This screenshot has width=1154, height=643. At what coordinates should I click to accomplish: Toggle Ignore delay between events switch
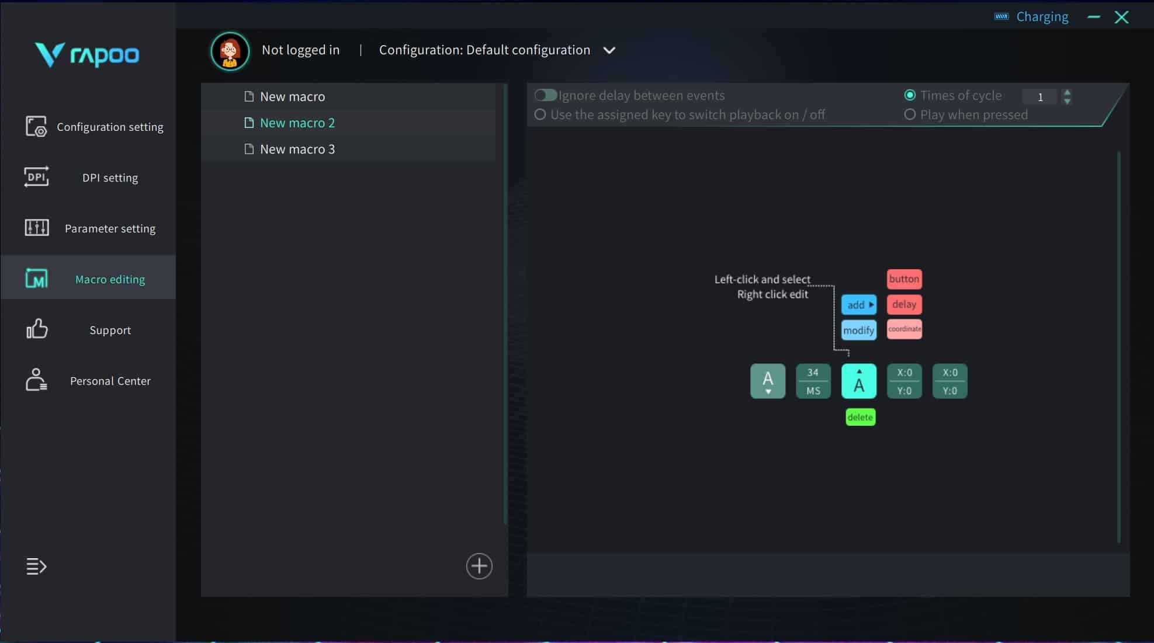[546, 95]
